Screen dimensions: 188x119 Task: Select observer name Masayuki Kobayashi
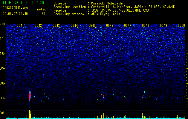point(107,3)
